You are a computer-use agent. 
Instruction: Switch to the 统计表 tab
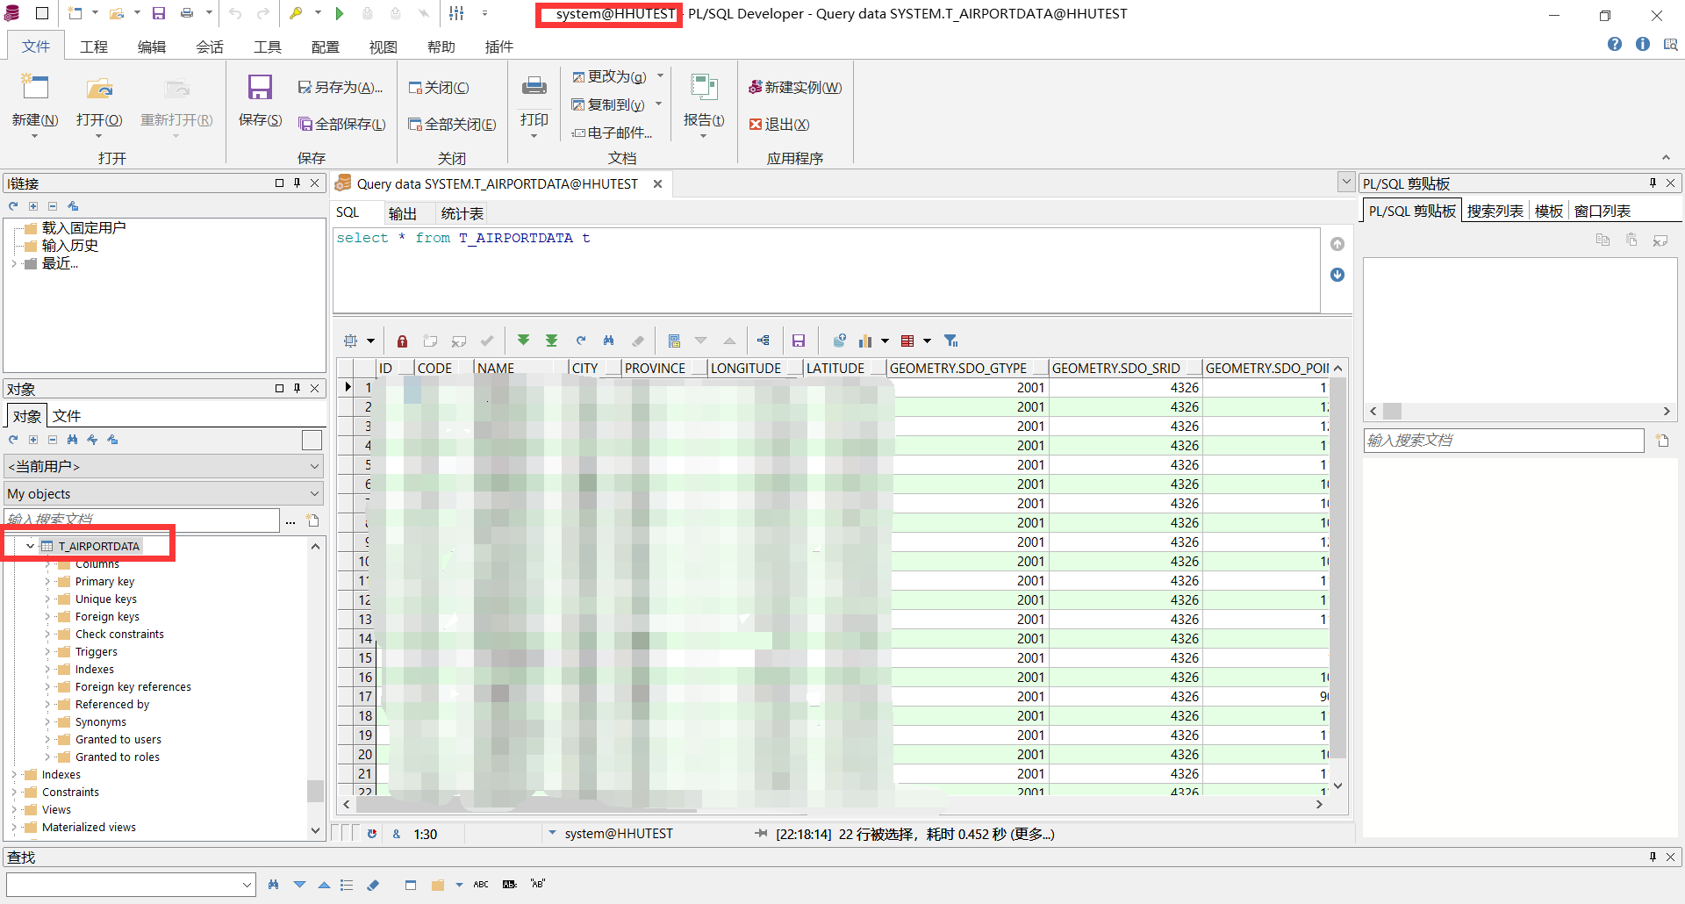(462, 212)
